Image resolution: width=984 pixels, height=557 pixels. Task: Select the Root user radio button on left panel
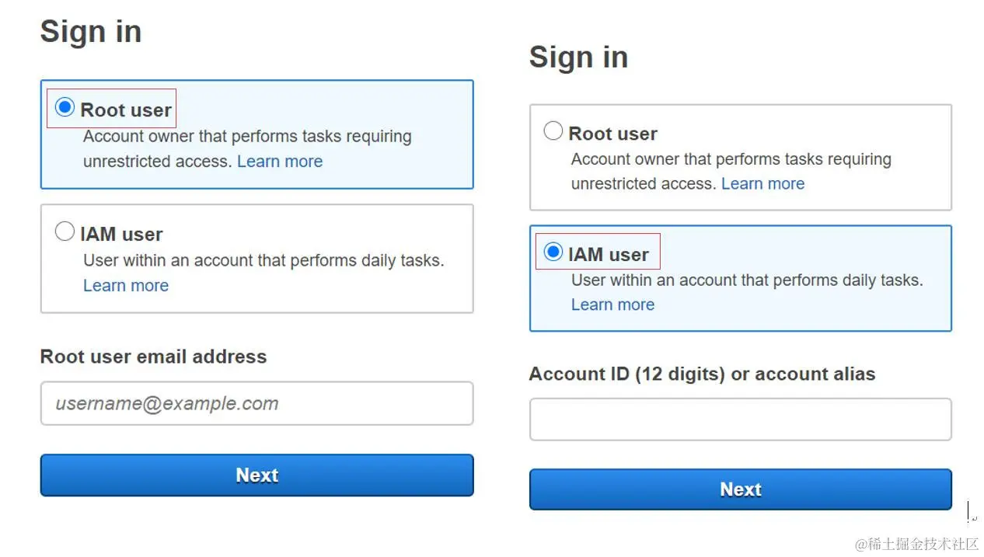(65, 108)
